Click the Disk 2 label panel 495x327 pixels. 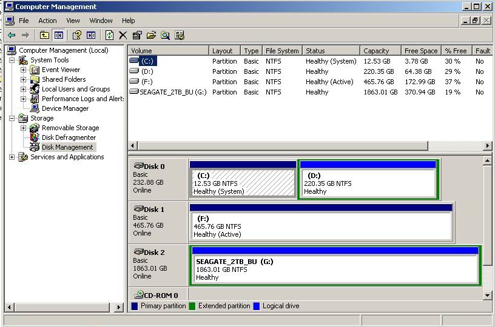point(158,265)
